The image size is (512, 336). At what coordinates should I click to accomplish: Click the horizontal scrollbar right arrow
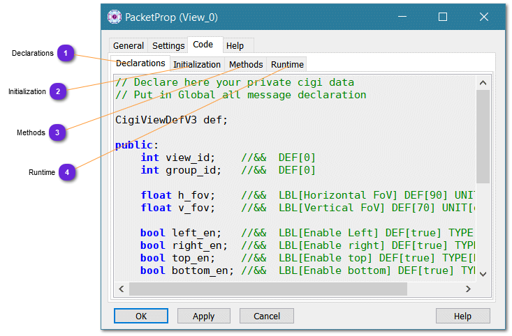[x=468, y=289]
